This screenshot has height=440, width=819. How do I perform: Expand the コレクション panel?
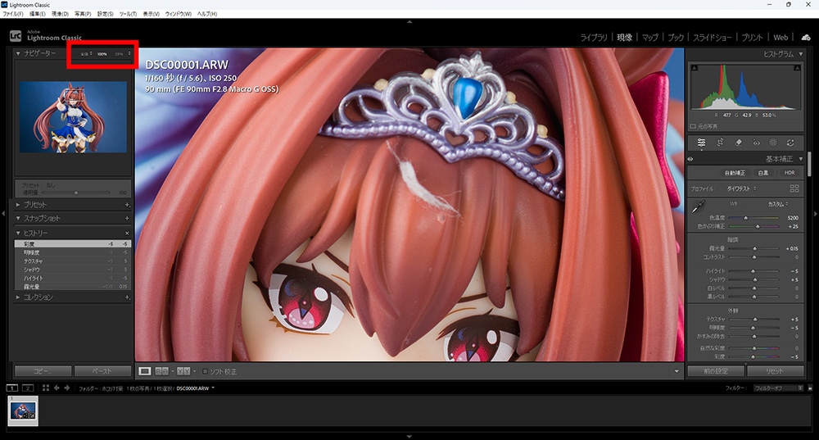(18, 297)
